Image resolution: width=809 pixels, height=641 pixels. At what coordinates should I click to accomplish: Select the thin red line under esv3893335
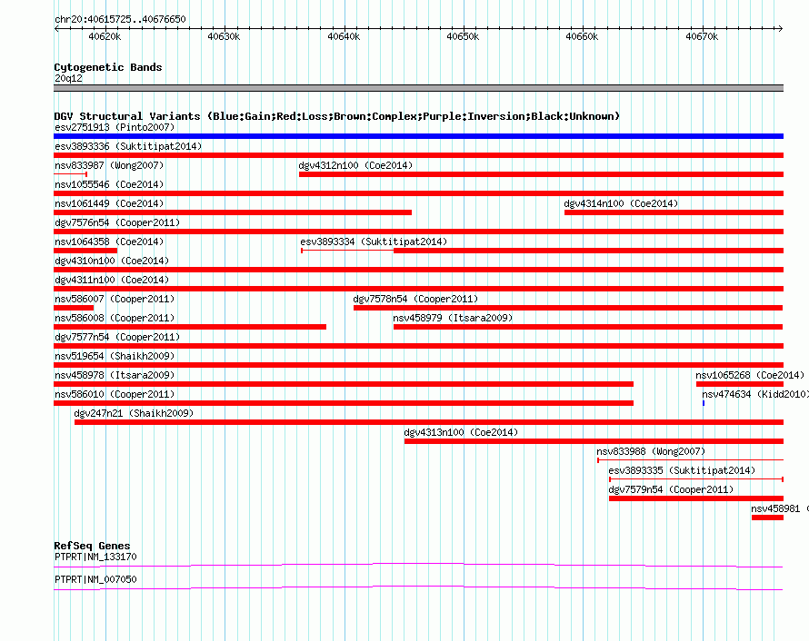[696, 479]
